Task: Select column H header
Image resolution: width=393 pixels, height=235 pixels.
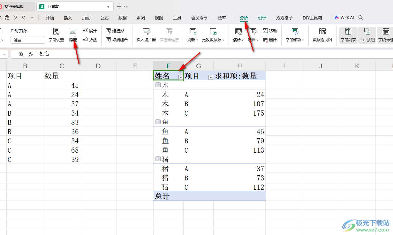Action: pos(239,66)
